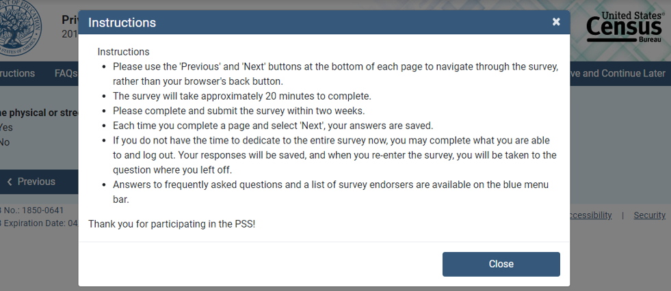This screenshot has height=291, width=671.
Task: Click the 'submit the survey within two weeks' line
Action: [x=239, y=111]
